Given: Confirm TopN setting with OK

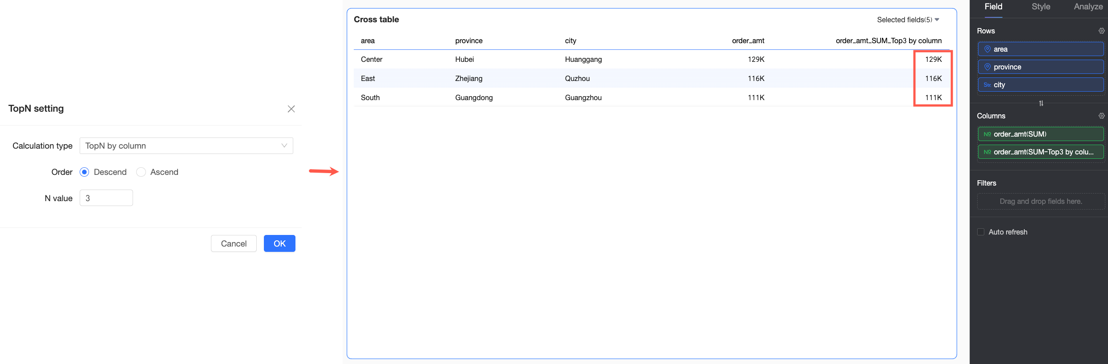Looking at the screenshot, I should (x=279, y=243).
